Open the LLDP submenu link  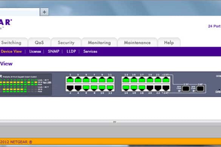coord(71,52)
